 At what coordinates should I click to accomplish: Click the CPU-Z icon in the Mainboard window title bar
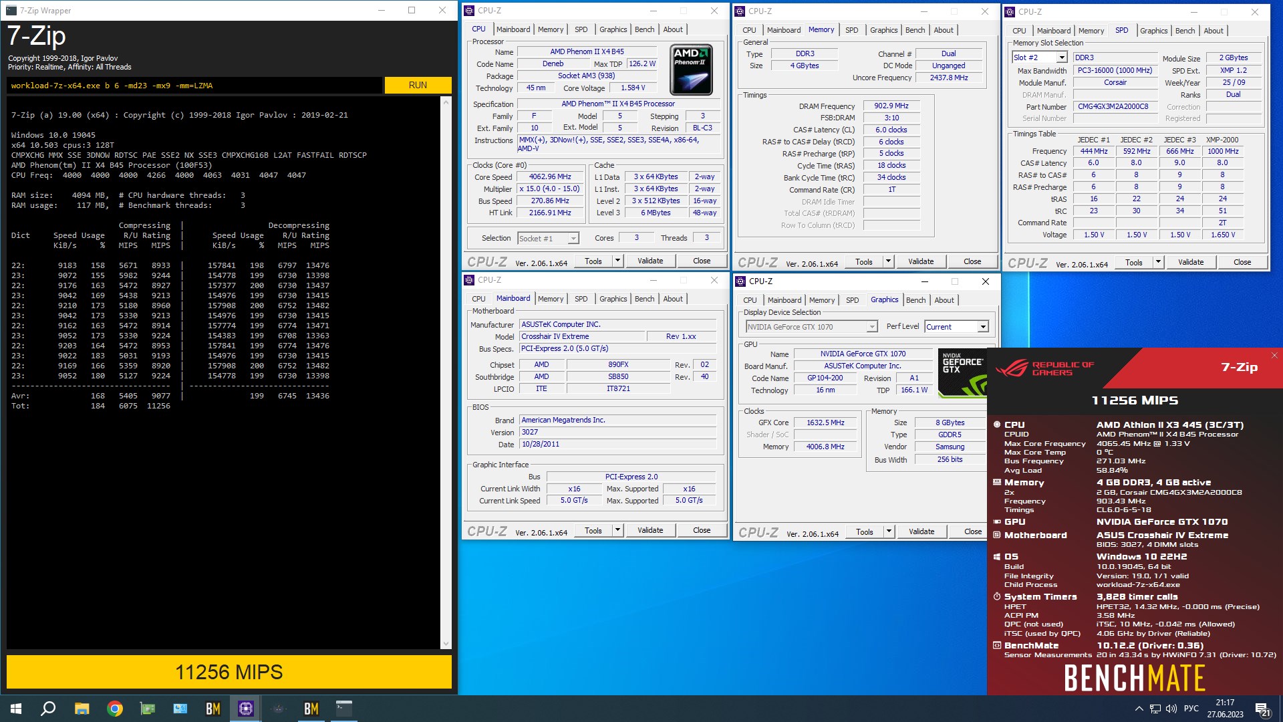469,280
